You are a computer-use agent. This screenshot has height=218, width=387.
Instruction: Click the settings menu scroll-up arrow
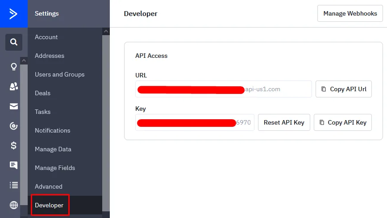tap(106, 31)
